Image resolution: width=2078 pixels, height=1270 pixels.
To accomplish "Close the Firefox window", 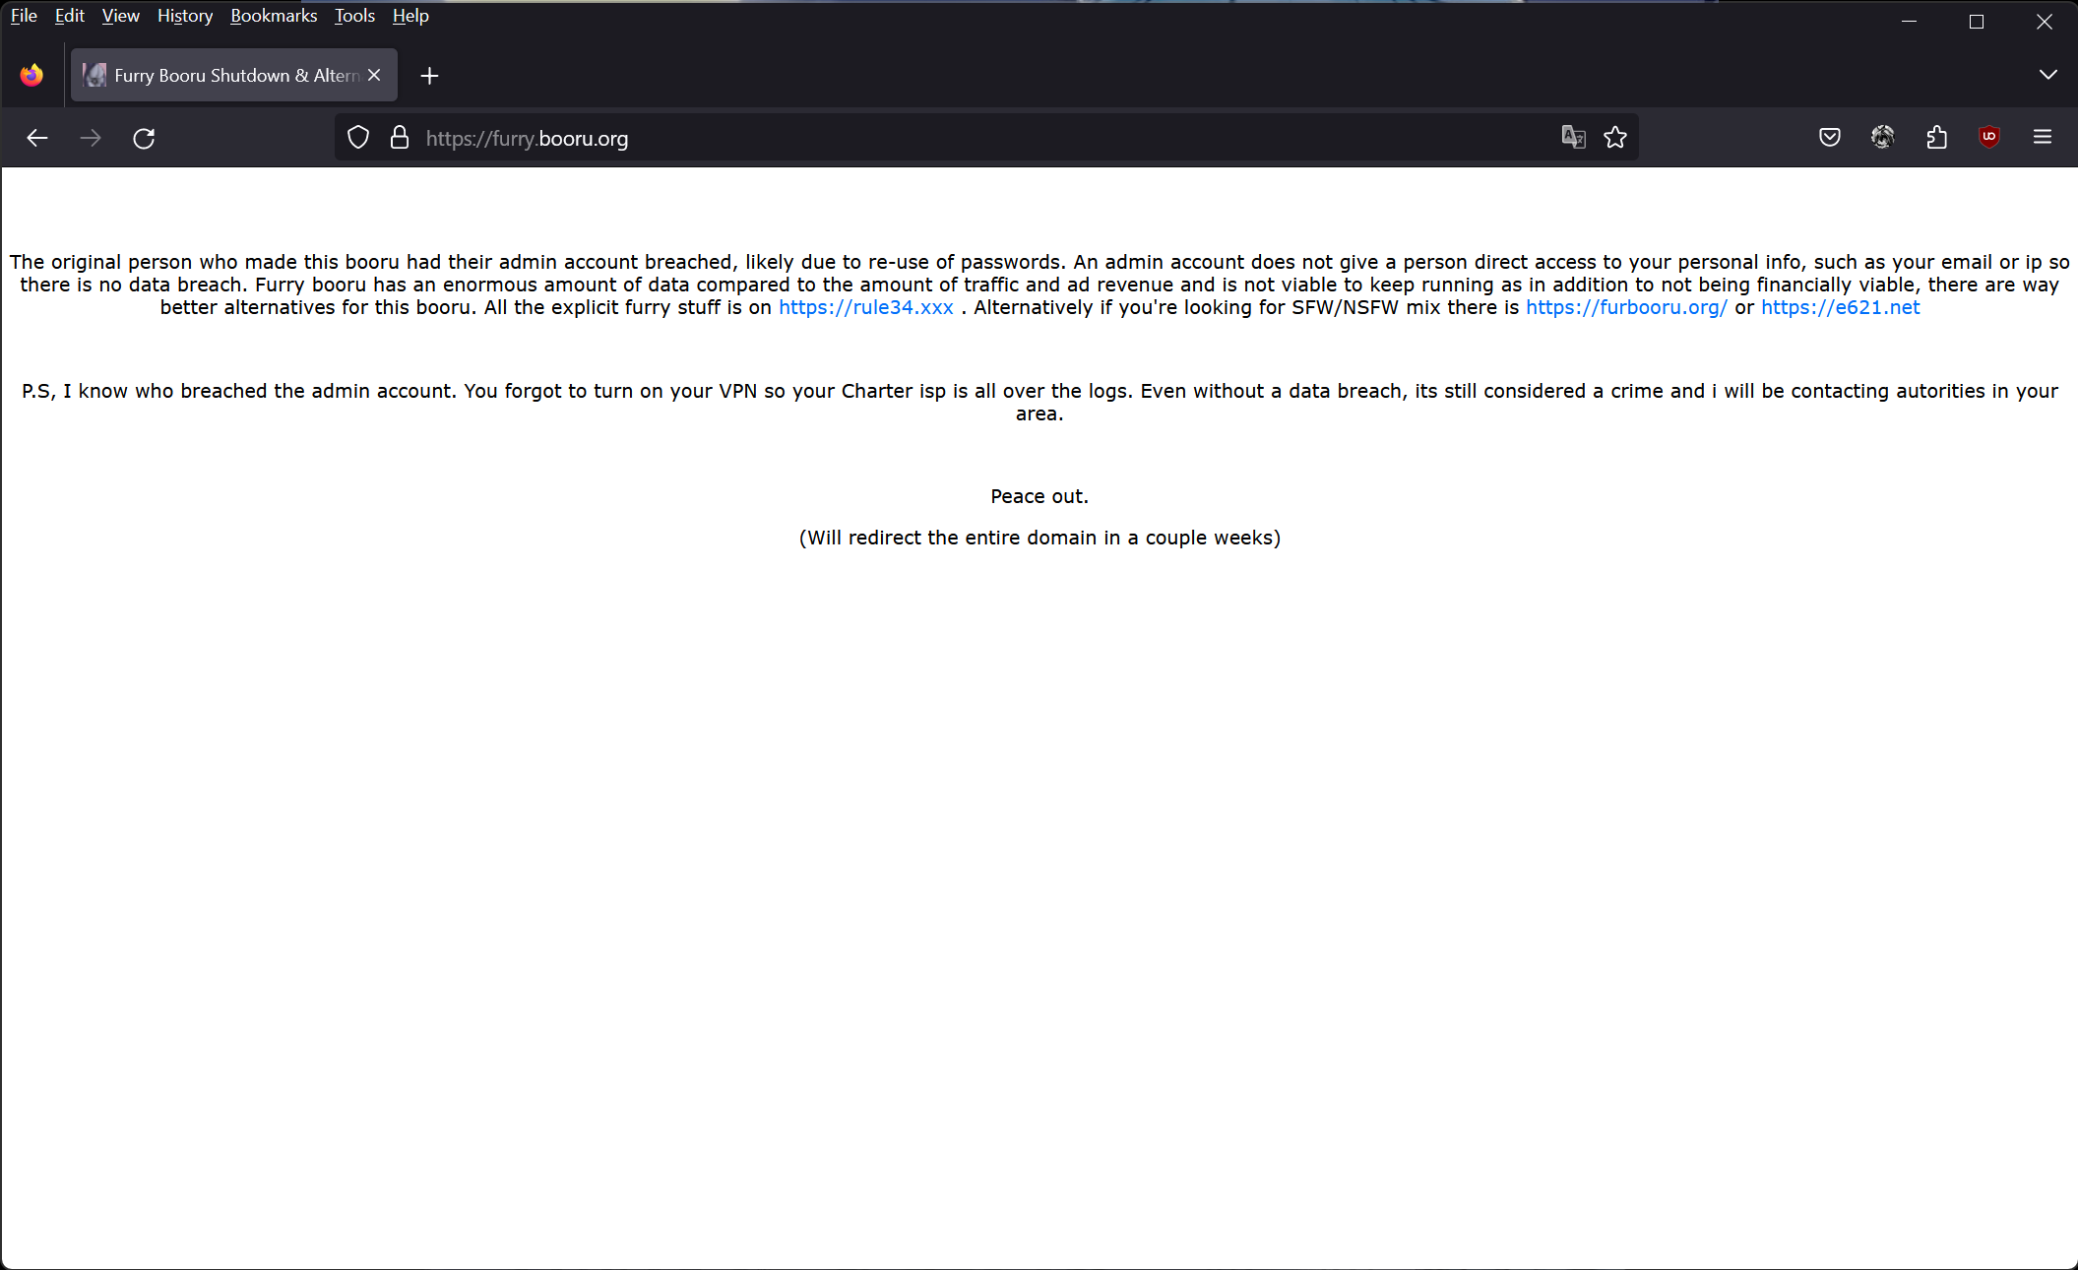I will tap(2045, 22).
